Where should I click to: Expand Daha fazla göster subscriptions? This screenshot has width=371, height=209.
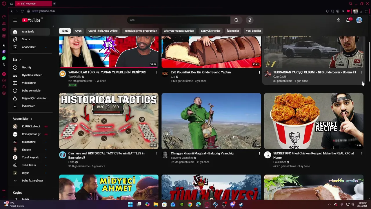[x=30, y=181]
